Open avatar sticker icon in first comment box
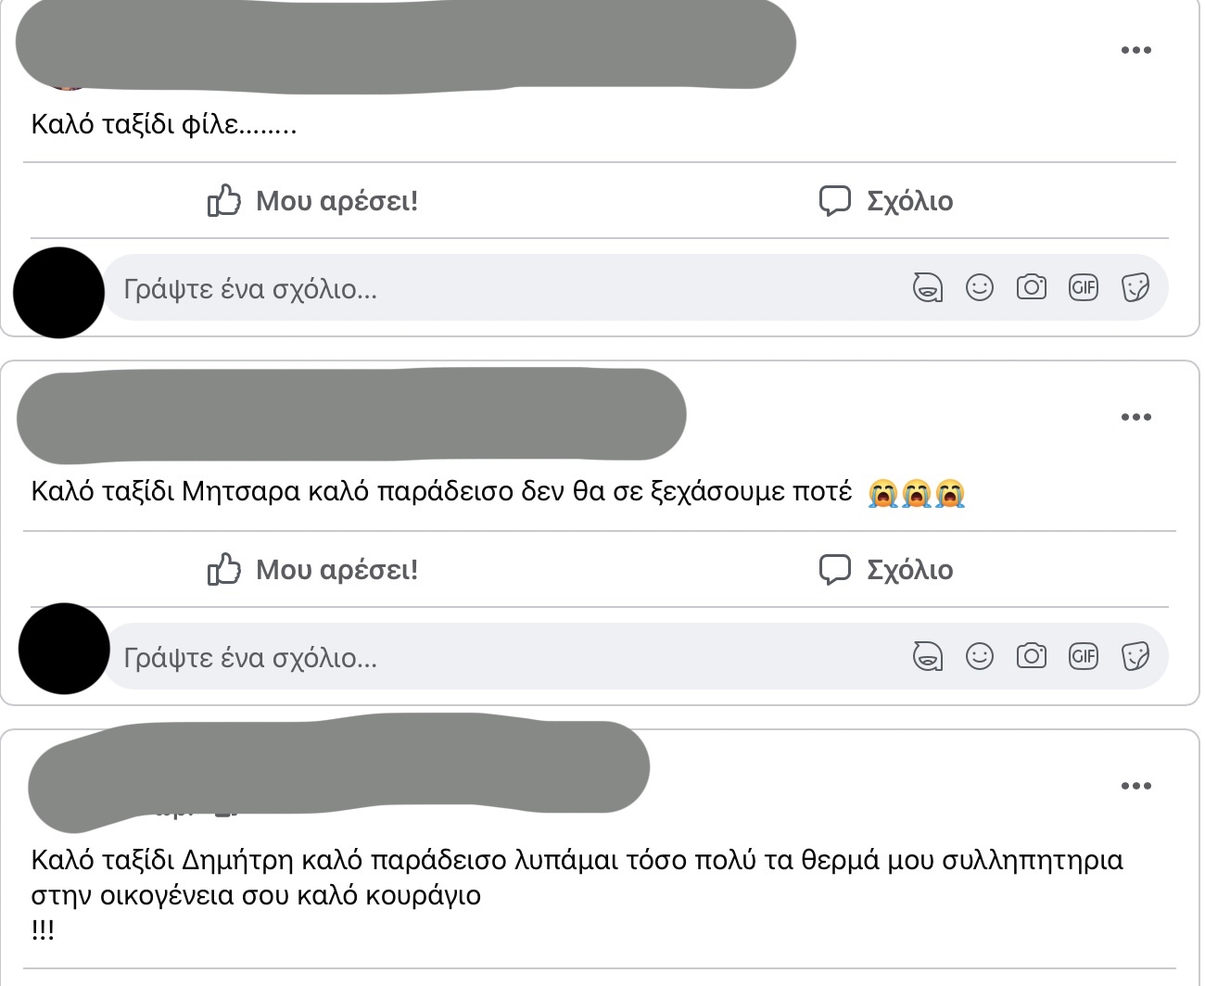The width and height of the screenshot is (1205, 986). (x=927, y=288)
